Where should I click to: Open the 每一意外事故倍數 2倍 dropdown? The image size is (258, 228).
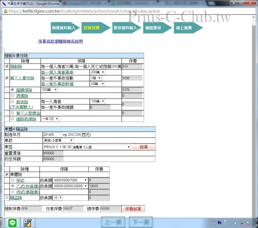tap(96, 78)
